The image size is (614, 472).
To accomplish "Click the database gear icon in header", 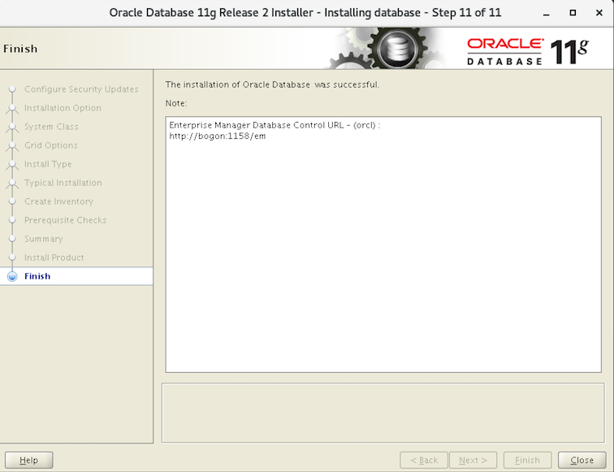I will coord(397,49).
